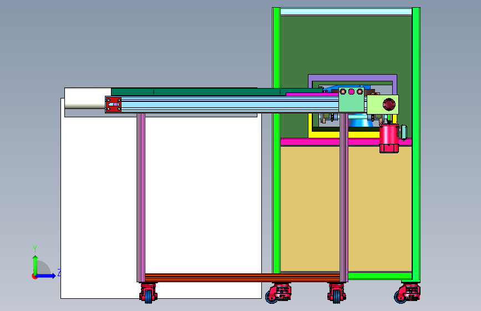Pick the pink horizontal bar across the cabinet
Screen dimensions: 481x311
coord(310,142)
